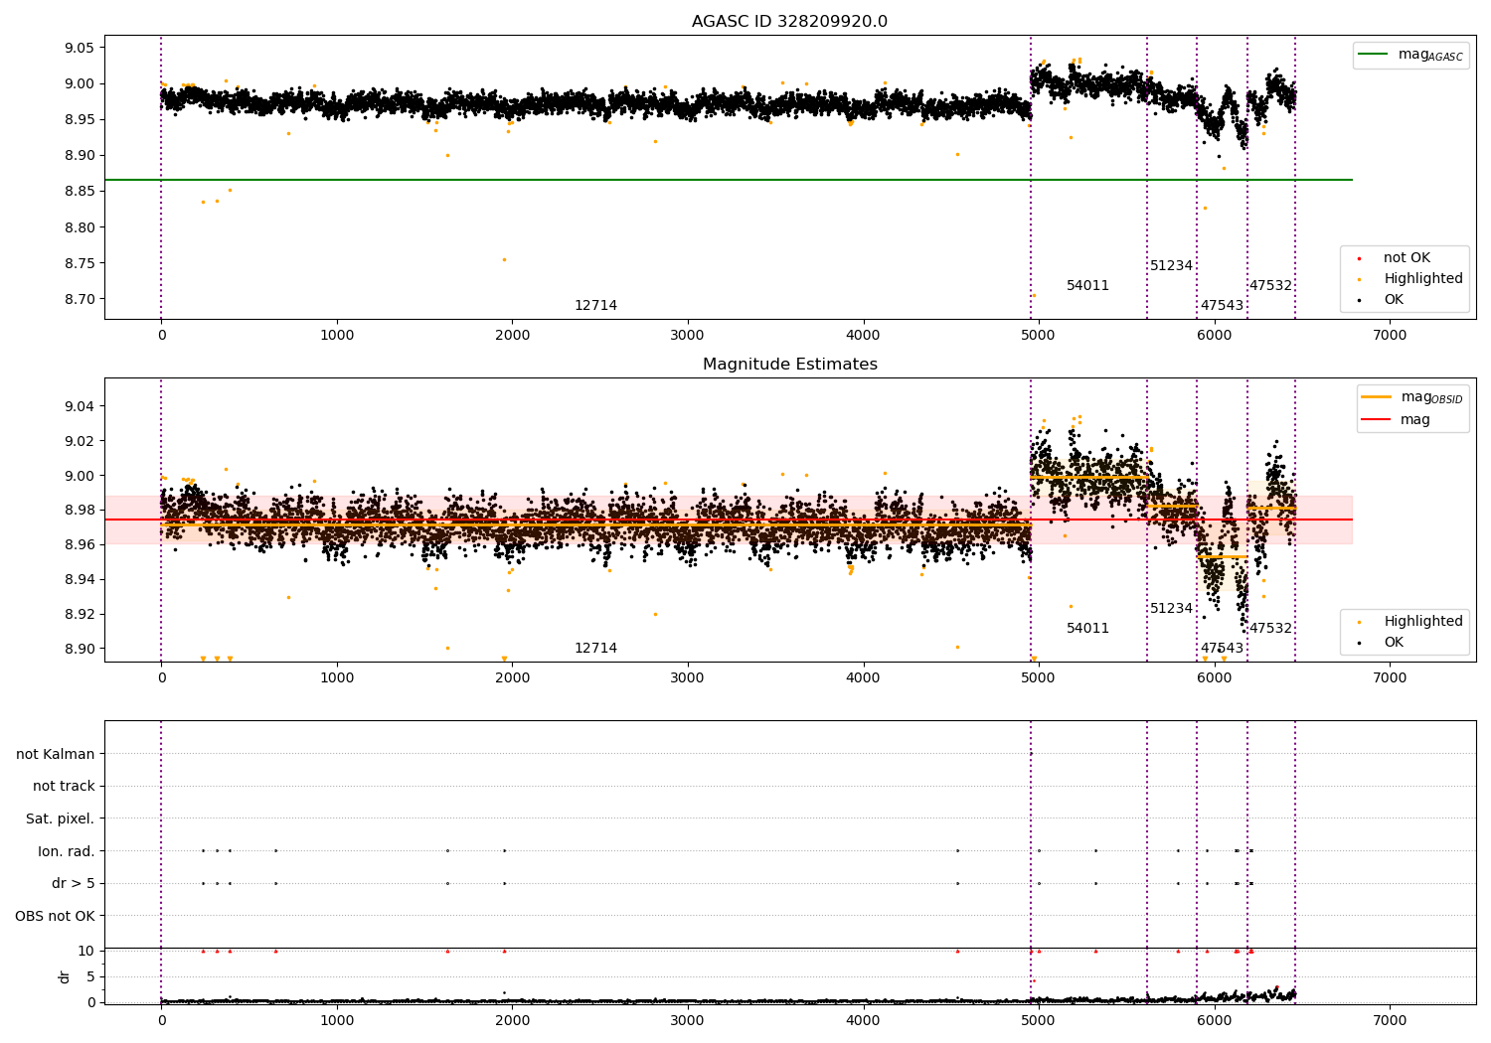Click the '7000' x-axis tick of top plot
Viewport: 1491px width, 1043px height.
point(1389,336)
